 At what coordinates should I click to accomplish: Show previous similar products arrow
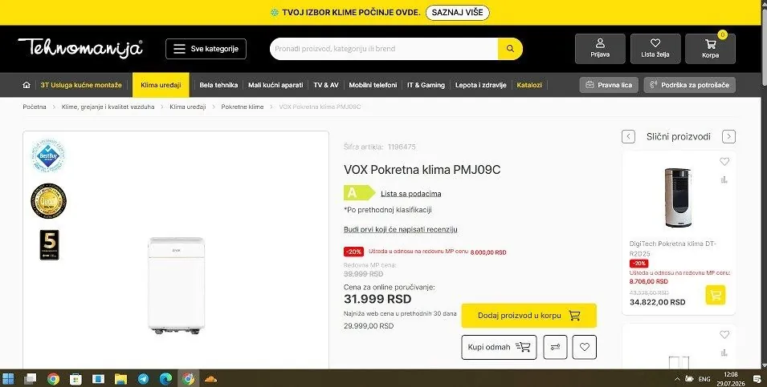click(x=629, y=137)
